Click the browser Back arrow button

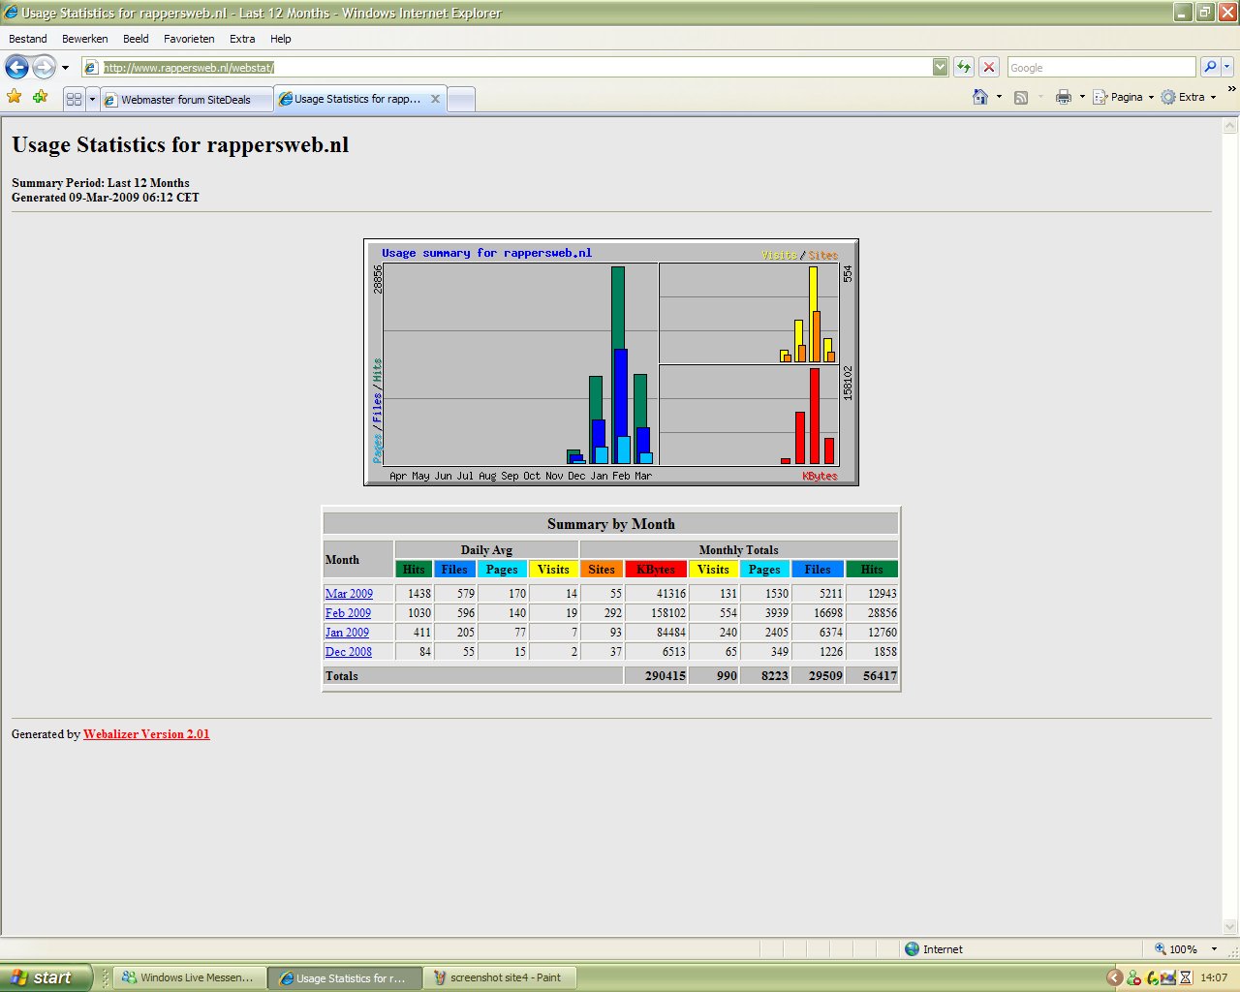16,67
